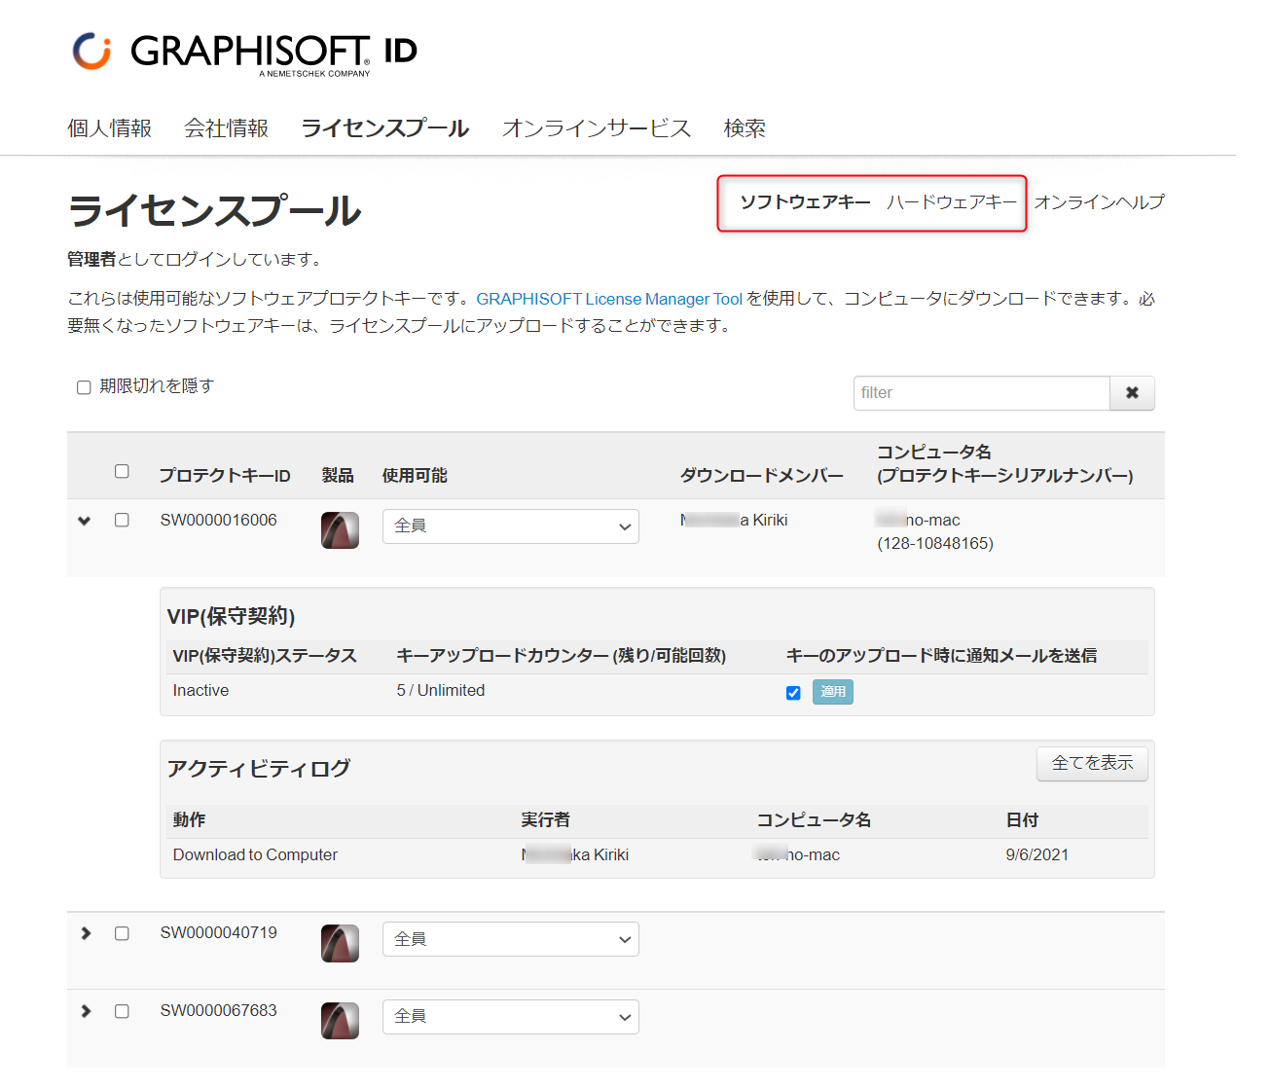Focus the filter input field
This screenshot has height=1088, width=1272.
pyautogui.click(x=981, y=393)
